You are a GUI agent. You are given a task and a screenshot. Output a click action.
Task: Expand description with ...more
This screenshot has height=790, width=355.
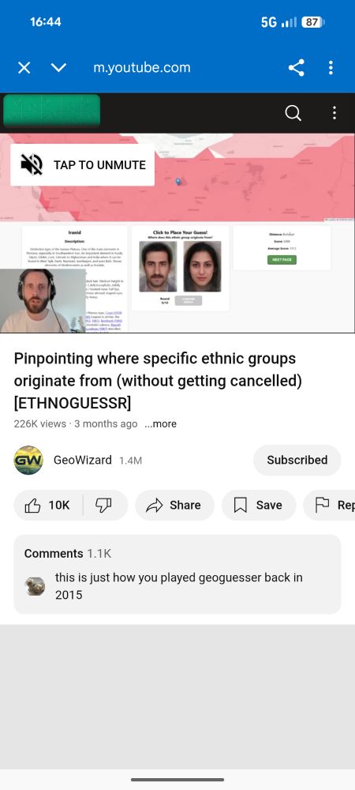pos(160,423)
